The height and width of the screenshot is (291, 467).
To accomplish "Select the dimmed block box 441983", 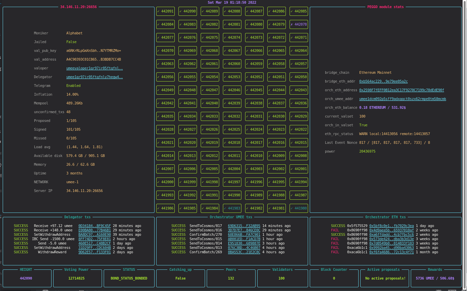I will [x=232, y=208].
